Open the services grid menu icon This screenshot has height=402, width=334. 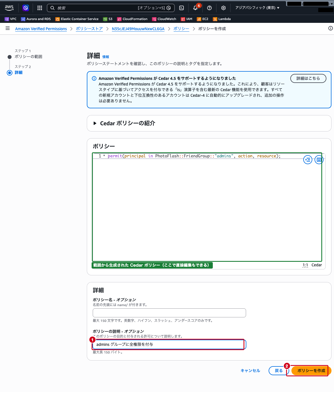[x=40, y=8]
